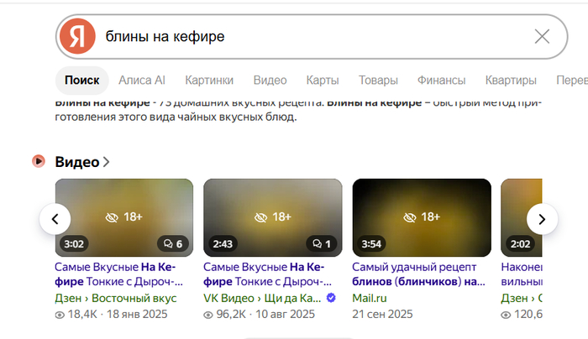The height and width of the screenshot is (339, 588).
Task: Click the date text 21 сен 2025
Action: (x=382, y=314)
